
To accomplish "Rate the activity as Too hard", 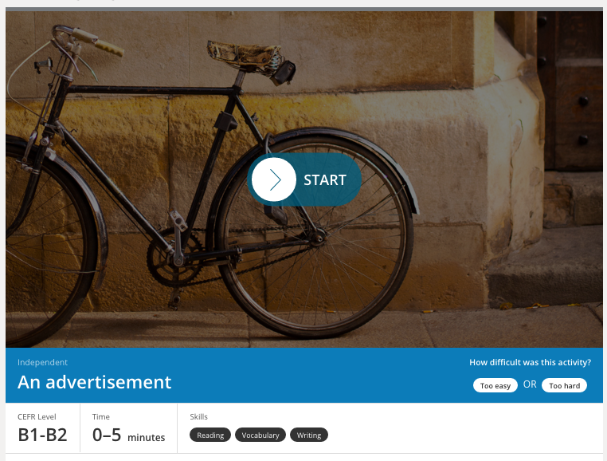I will click(564, 385).
